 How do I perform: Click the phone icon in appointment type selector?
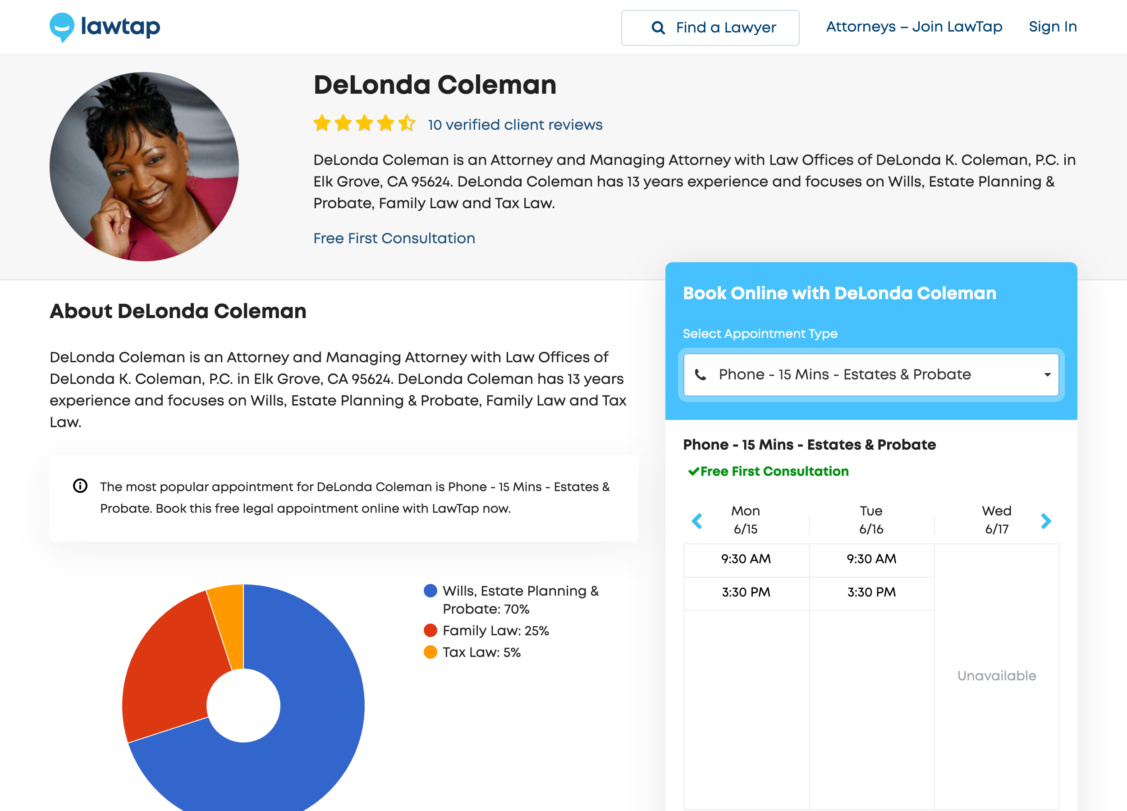click(700, 375)
